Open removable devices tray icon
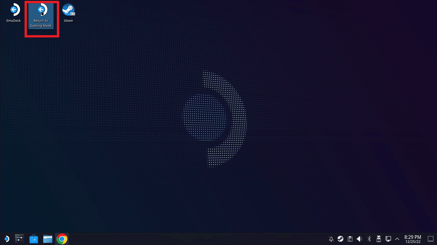437x245 pixels. [378, 239]
